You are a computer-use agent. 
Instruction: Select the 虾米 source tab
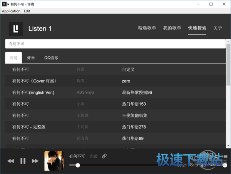click(31, 58)
